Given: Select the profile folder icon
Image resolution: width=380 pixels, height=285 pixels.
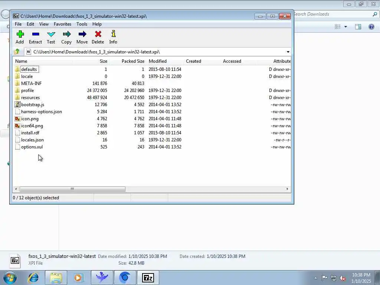Looking at the screenshot, I should 17,91.
